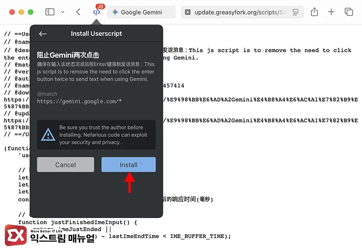Image resolution: width=362 pixels, height=251 pixels.
Task: Open the Share menu
Action: click(x=314, y=12)
